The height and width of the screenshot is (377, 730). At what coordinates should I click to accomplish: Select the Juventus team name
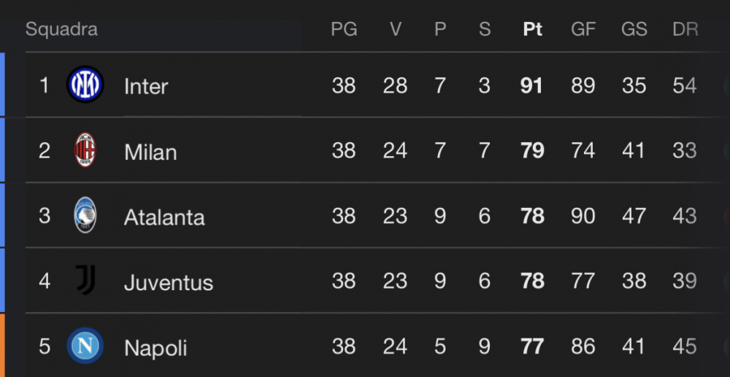pos(169,283)
